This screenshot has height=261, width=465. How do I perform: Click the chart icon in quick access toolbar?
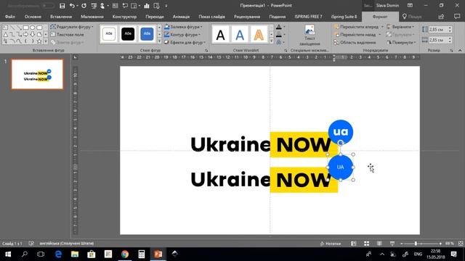(x=147, y=6)
